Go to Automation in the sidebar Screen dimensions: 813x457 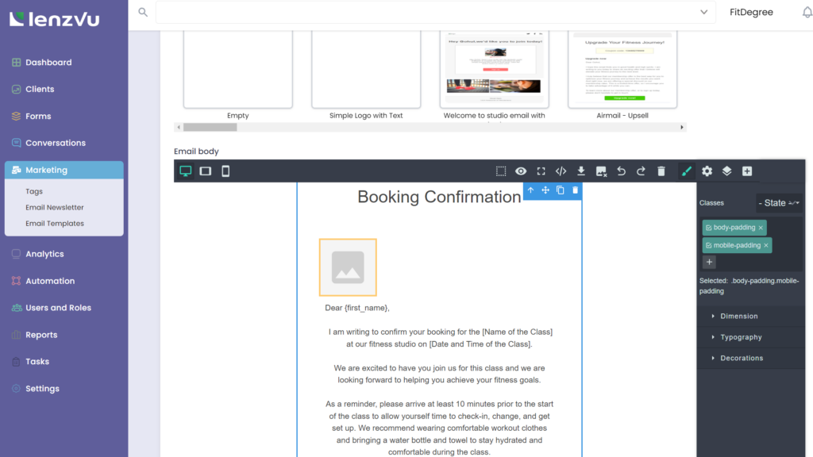click(x=50, y=281)
